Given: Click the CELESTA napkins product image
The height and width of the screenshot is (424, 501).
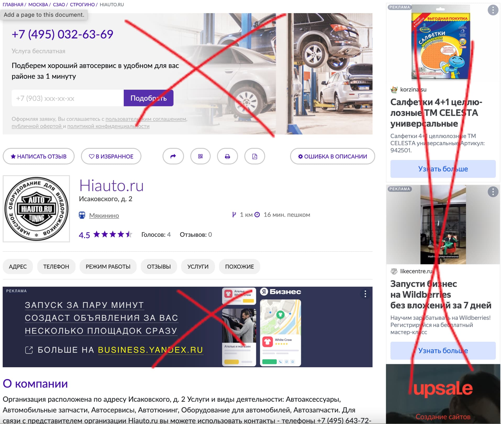Looking at the screenshot, I should tap(441, 42).
